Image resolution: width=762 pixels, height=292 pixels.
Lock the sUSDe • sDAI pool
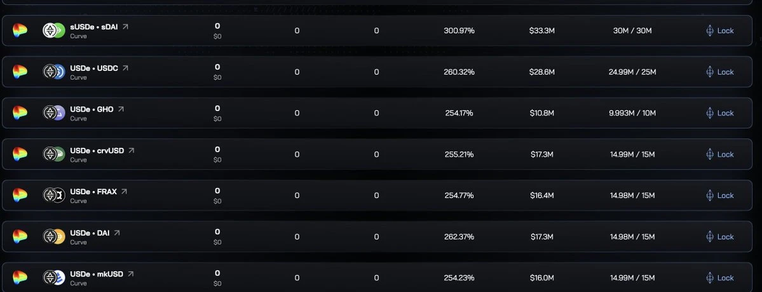pyautogui.click(x=719, y=30)
